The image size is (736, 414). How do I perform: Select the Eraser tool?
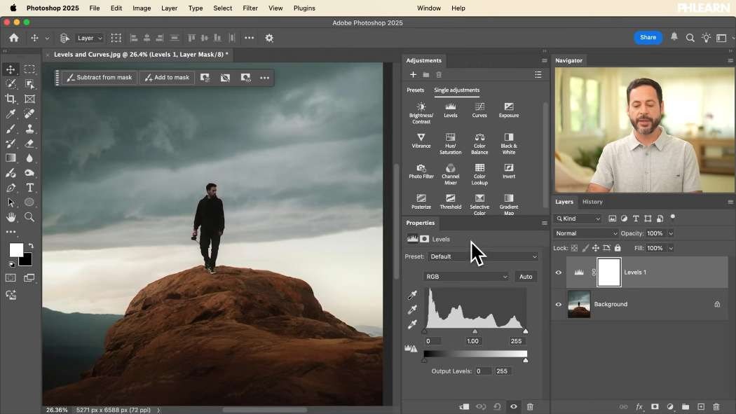(x=29, y=144)
